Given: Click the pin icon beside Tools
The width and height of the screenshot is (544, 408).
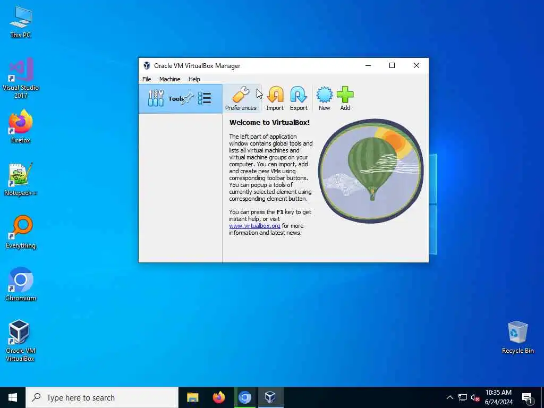Looking at the screenshot, I should pos(188,98).
